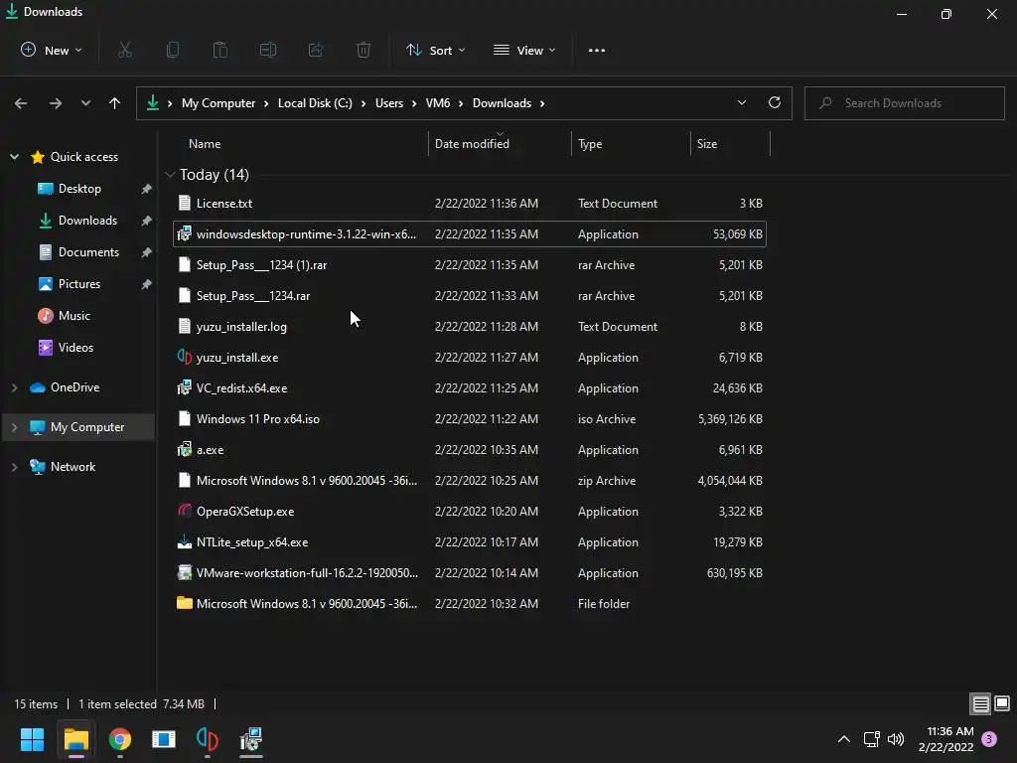
Task: Refresh the Downloads folder view
Action: click(775, 102)
